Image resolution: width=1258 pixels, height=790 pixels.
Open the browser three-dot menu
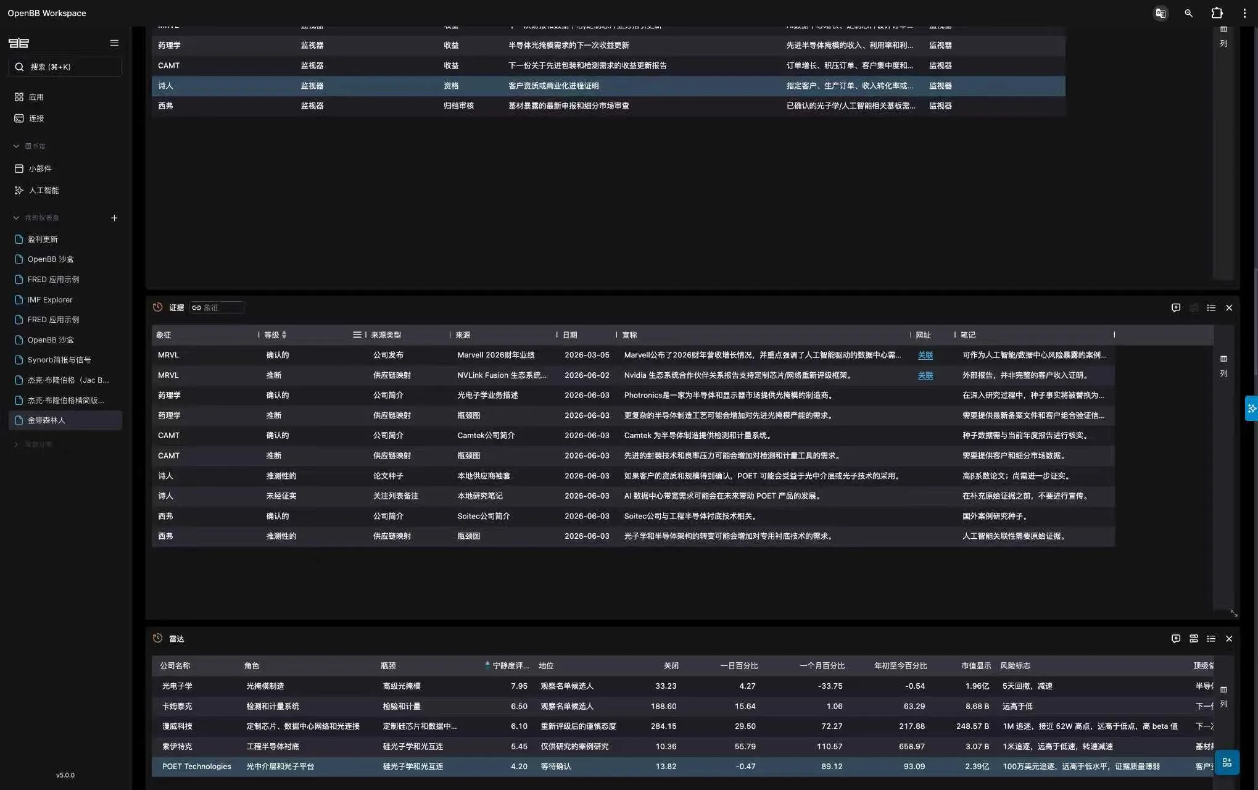pos(1244,13)
